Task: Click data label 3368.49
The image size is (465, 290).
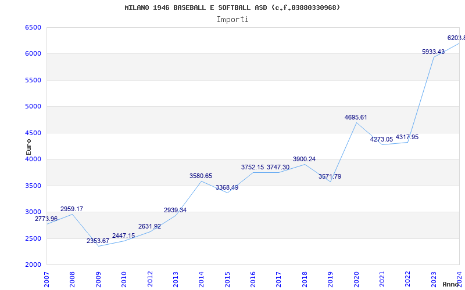Action: [227, 187]
